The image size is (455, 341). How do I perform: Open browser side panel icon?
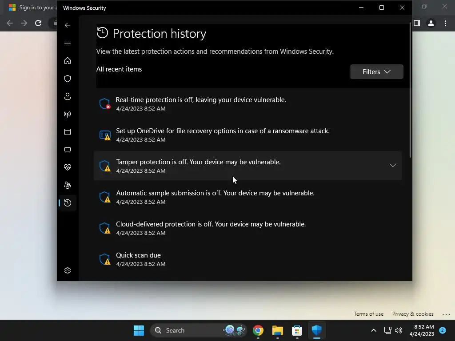(x=417, y=23)
